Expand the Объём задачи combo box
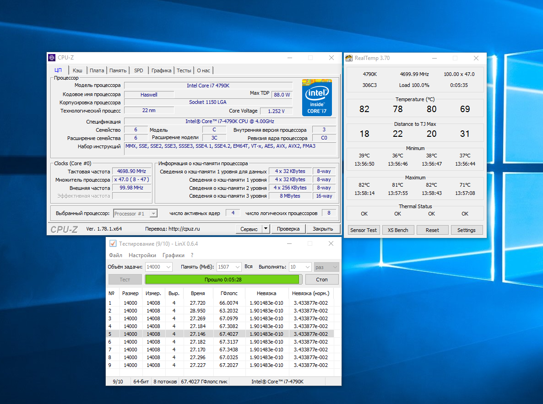Screen dimensions: 543x404 pyautogui.click(x=168, y=267)
